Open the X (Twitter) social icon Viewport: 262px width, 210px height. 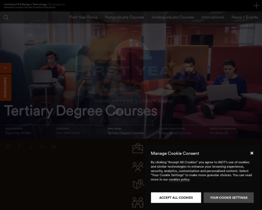(x=31, y=147)
